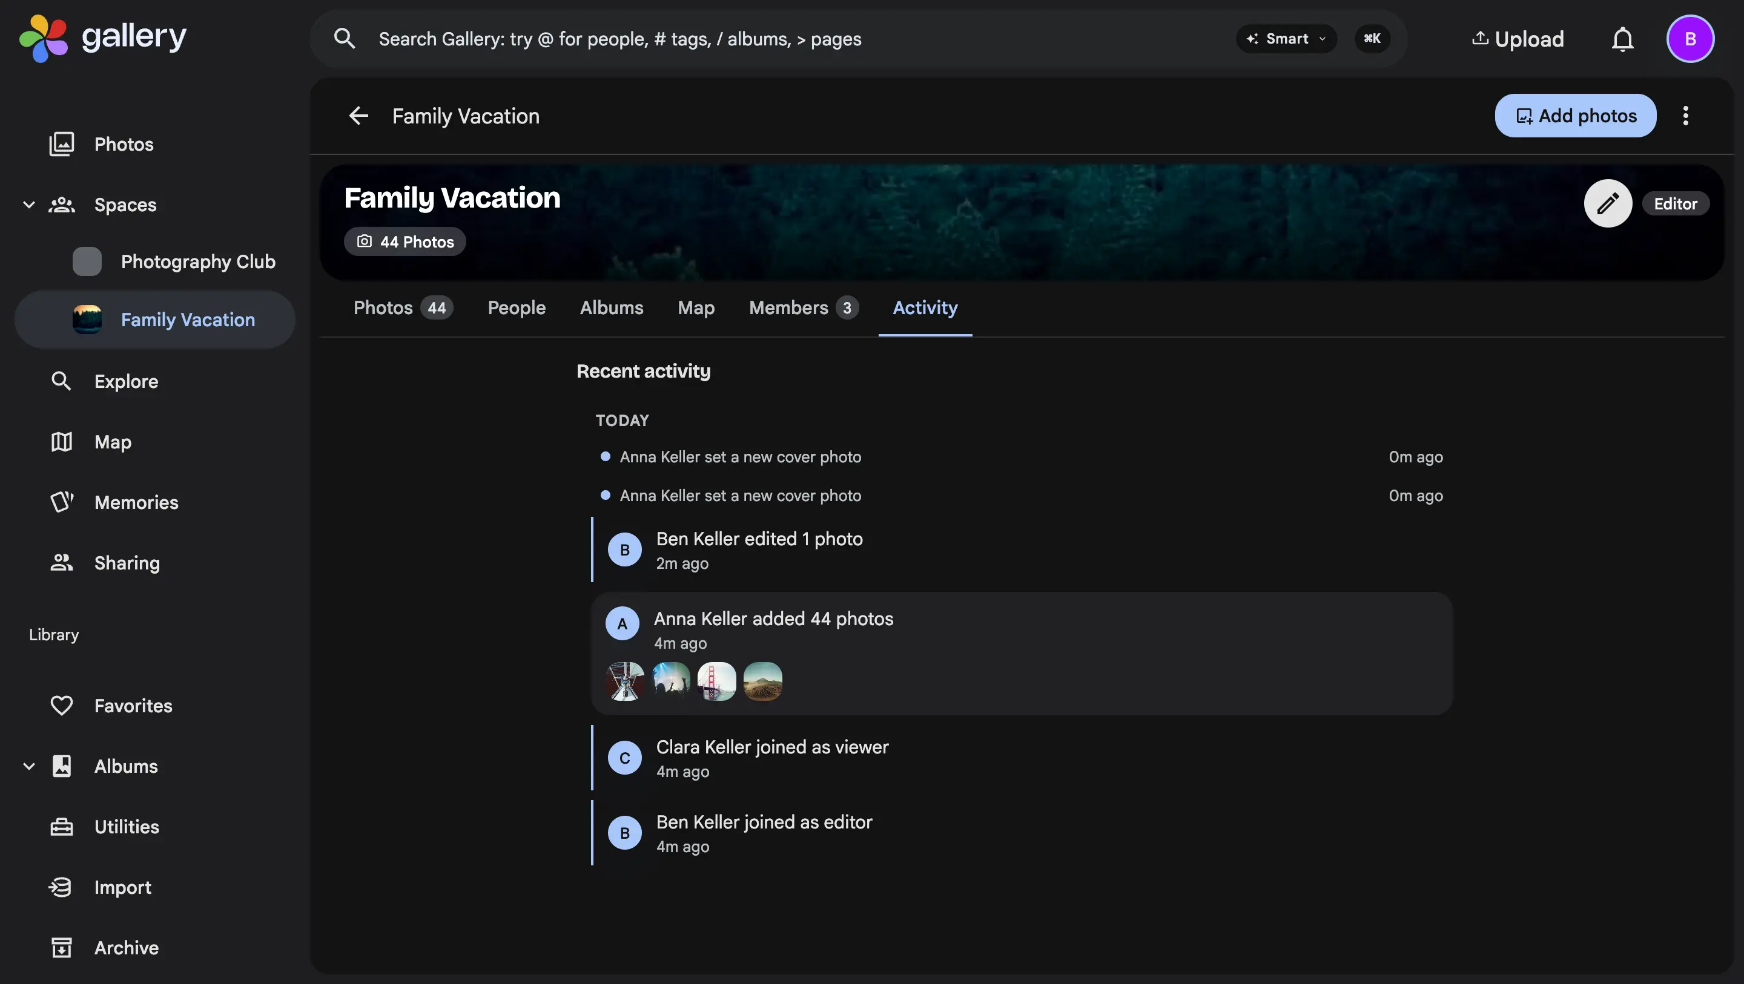Open the Smart search mode dropdown
This screenshot has width=1744, height=984.
(1286, 39)
